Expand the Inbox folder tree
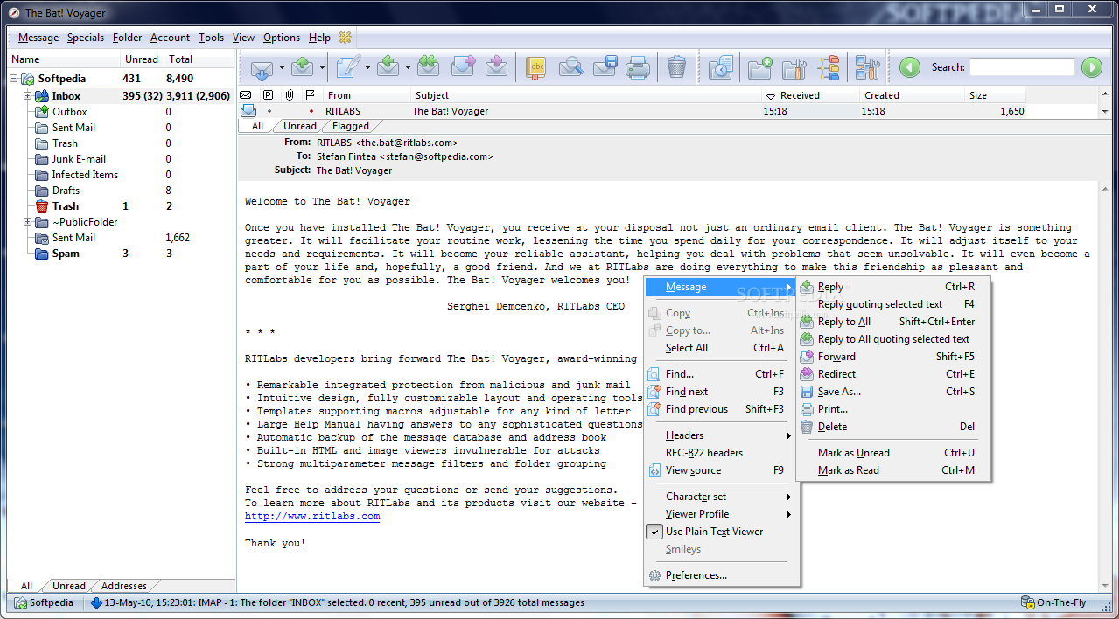This screenshot has width=1119, height=619. [28, 96]
